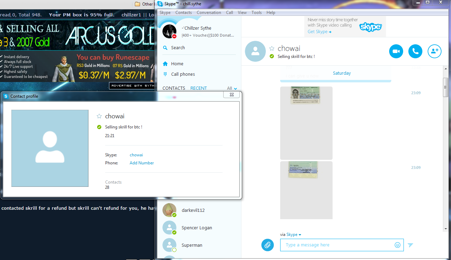
Task: Click the scroll up arrow in the conversation
Action: [445, 68]
